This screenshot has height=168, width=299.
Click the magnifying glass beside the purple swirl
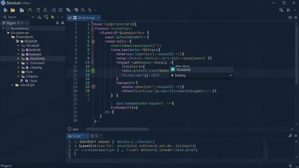click(83, 10)
